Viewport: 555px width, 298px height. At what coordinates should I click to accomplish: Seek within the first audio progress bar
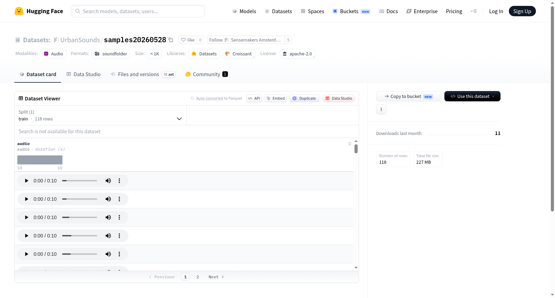point(79,181)
